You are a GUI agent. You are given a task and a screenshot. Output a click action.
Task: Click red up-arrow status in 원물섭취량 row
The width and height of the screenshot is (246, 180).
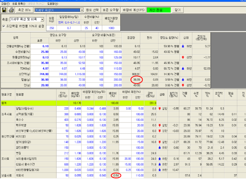click(183, 58)
